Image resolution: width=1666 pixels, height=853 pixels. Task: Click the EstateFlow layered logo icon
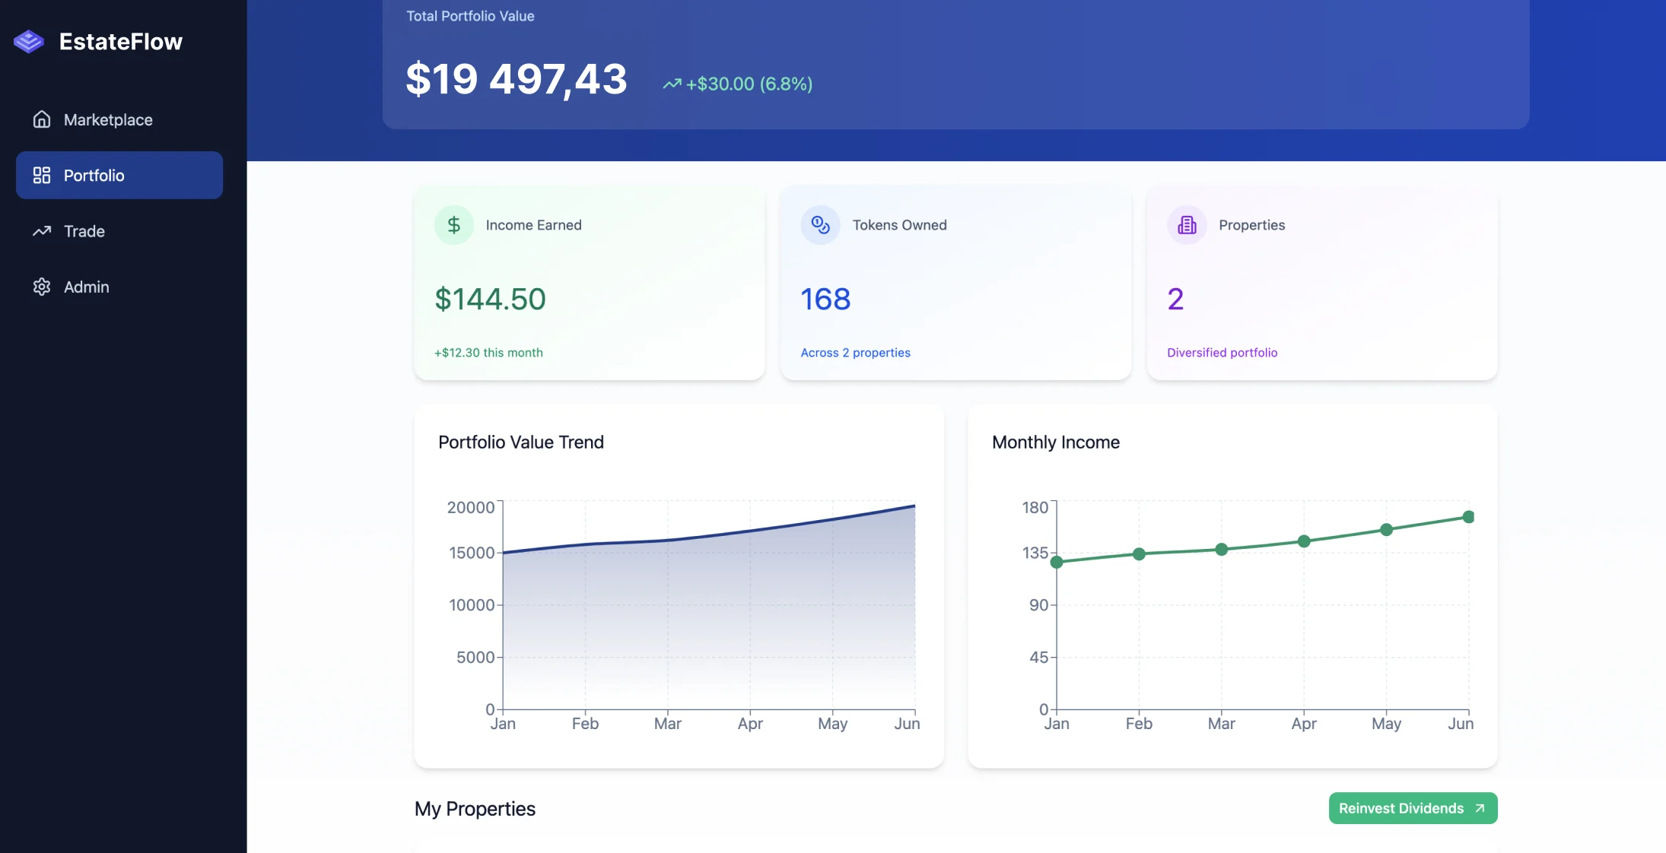[29, 41]
